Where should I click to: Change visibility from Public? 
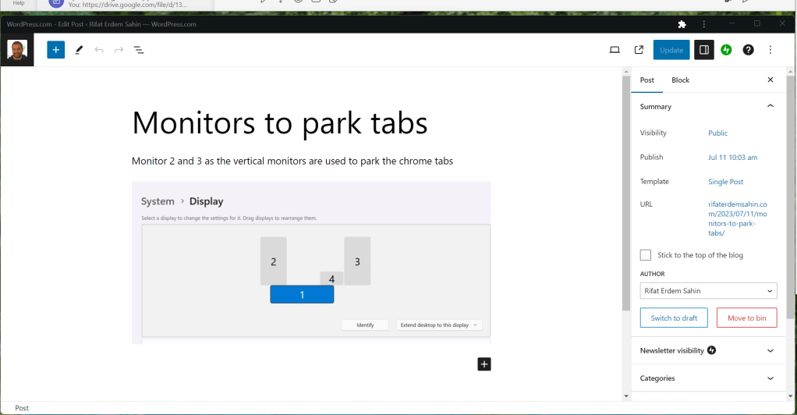(717, 133)
